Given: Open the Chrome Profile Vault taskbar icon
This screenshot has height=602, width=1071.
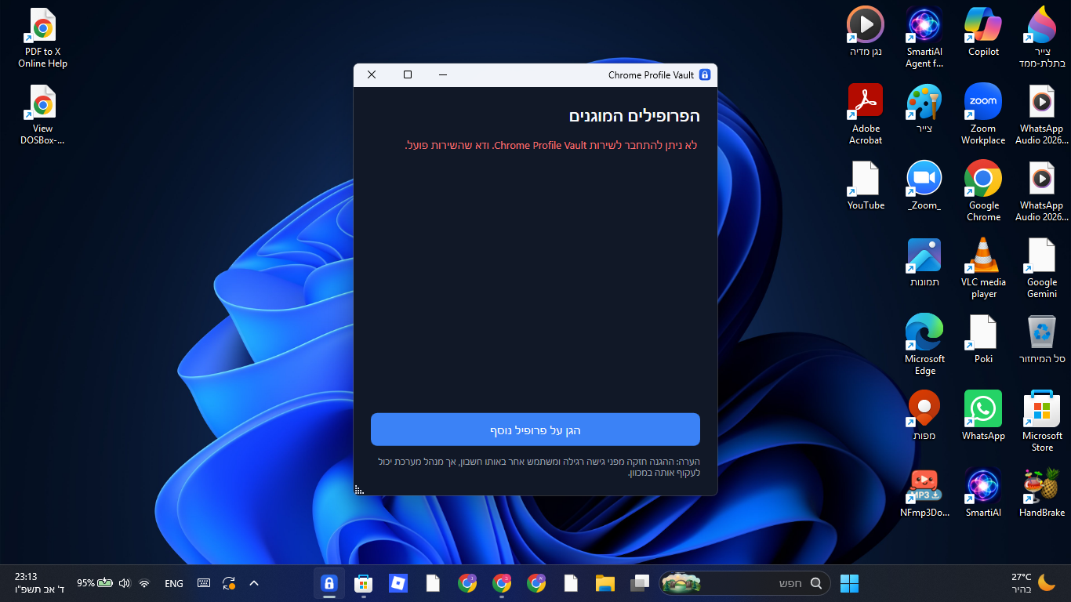Looking at the screenshot, I should tap(329, 583).
